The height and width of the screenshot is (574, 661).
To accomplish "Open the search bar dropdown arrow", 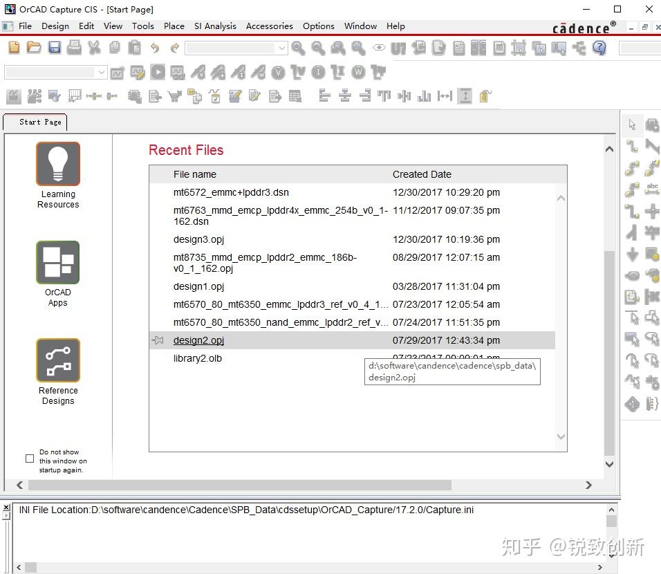I will pos(281,48).
